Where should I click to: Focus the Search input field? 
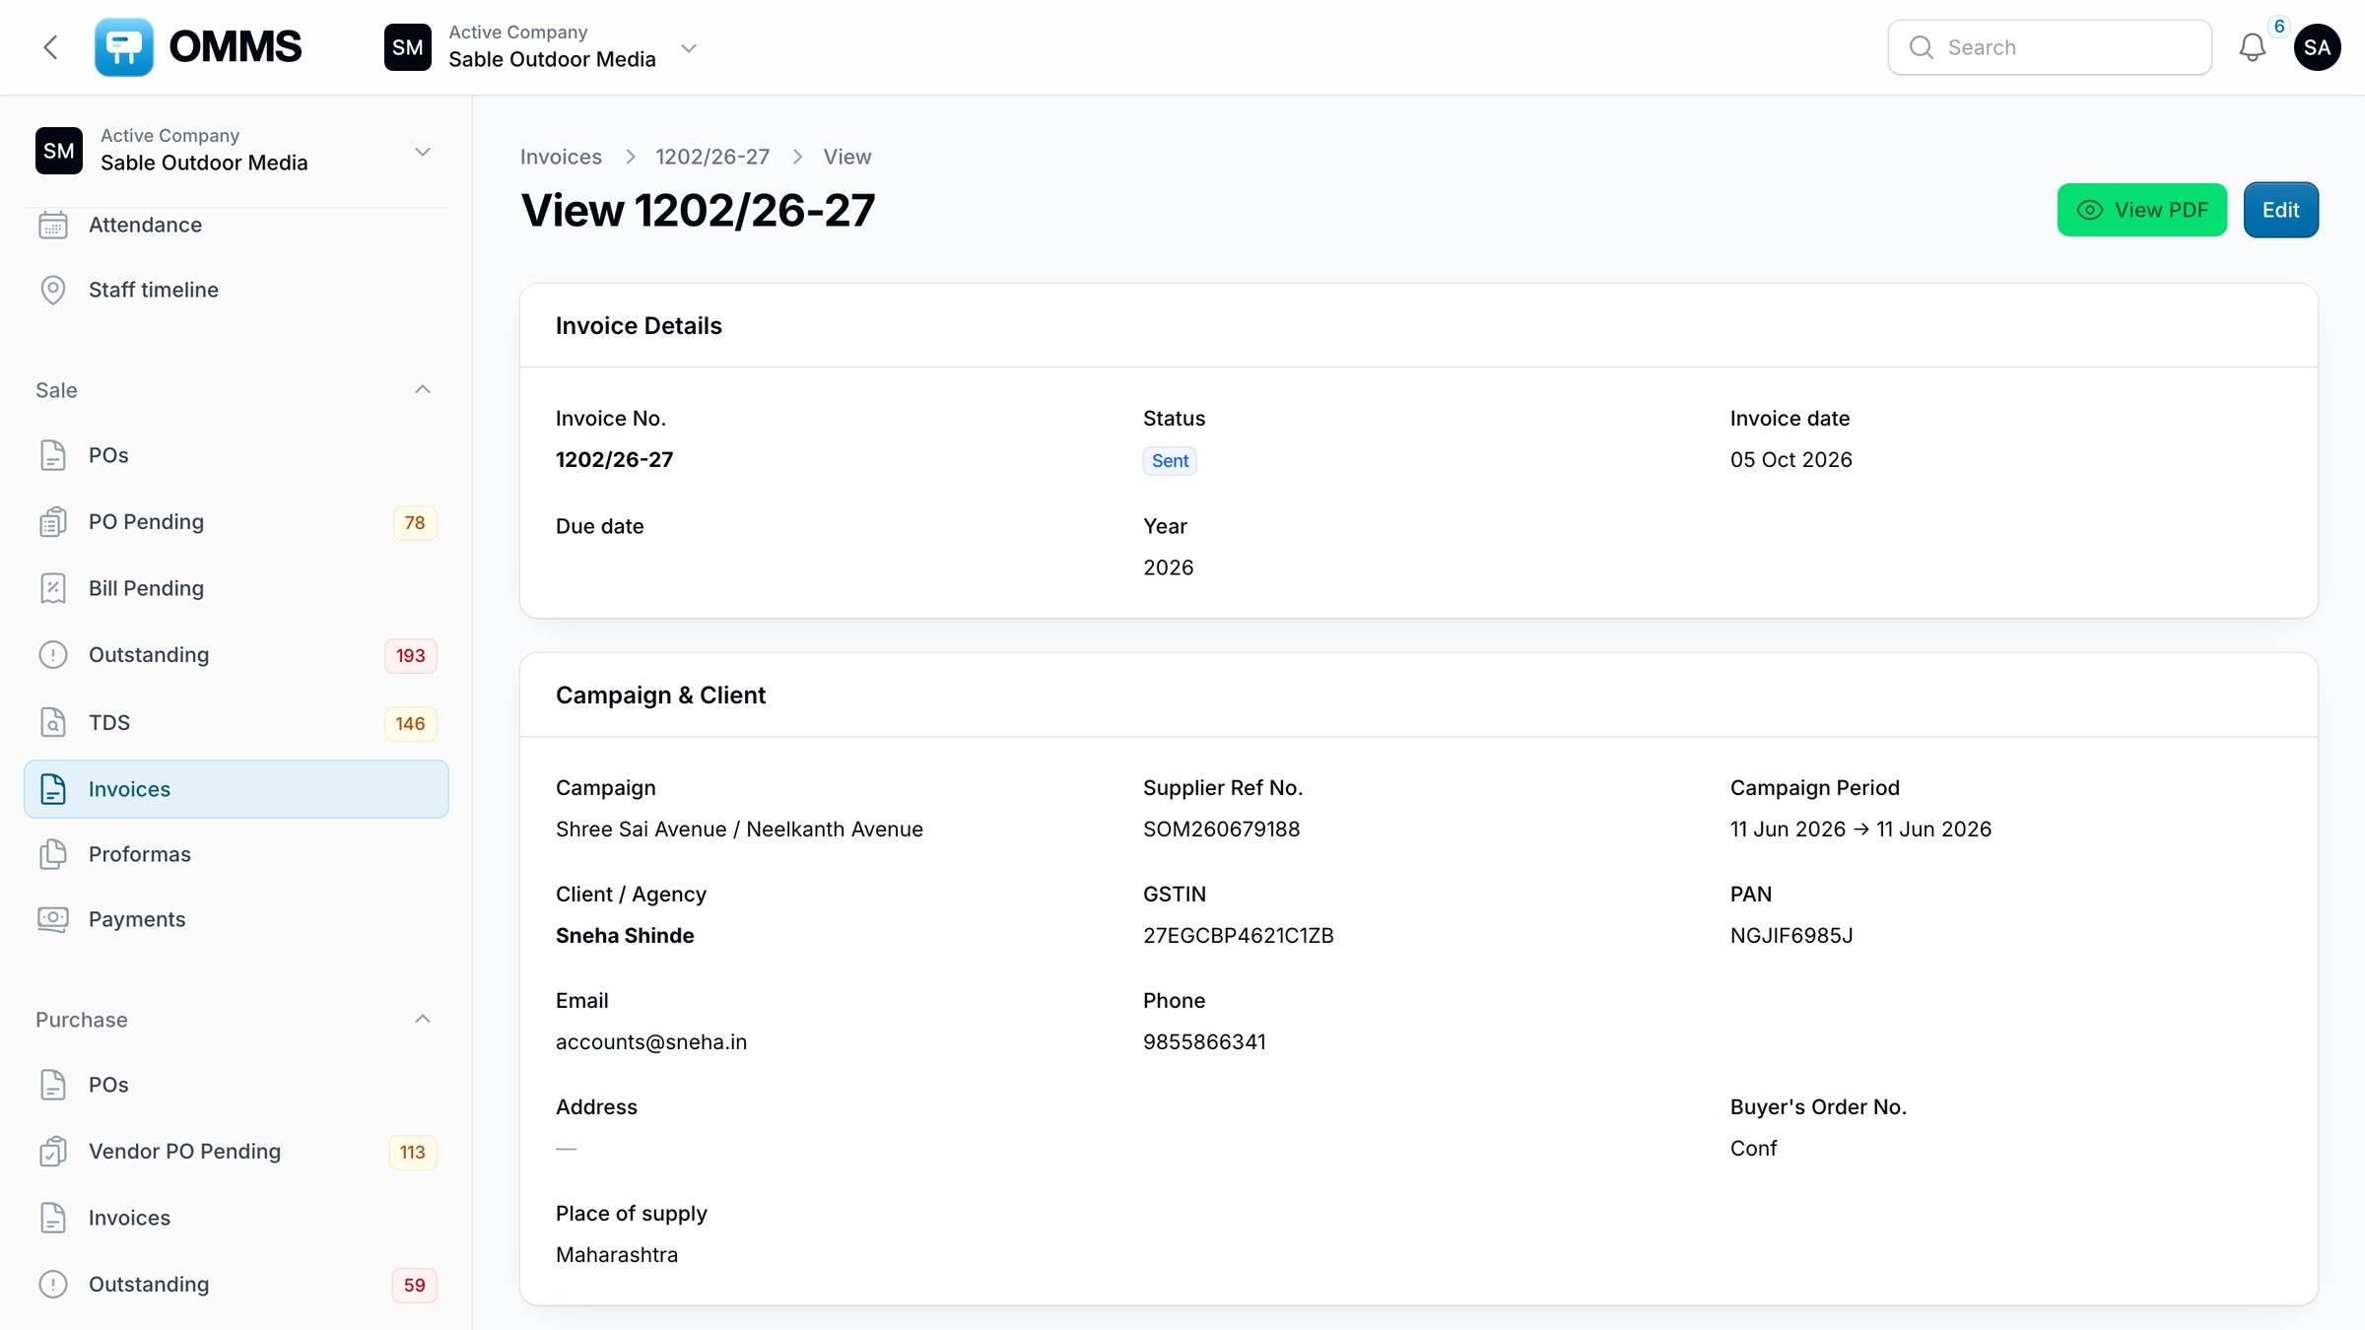point(2050,47)
